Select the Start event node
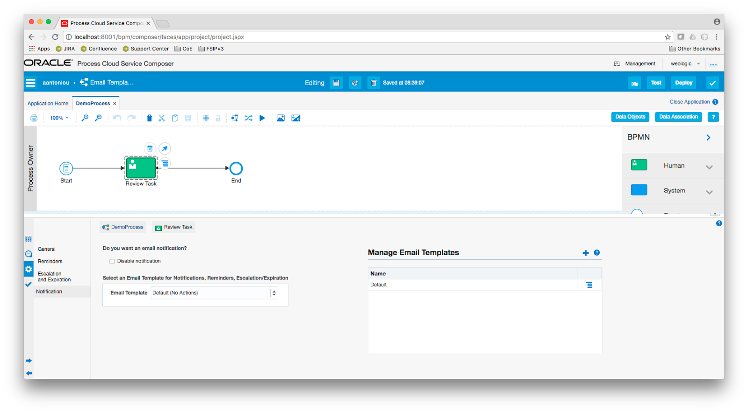Image resolution: width=748 pixels, height=413 pixels. tap(66, 168)
